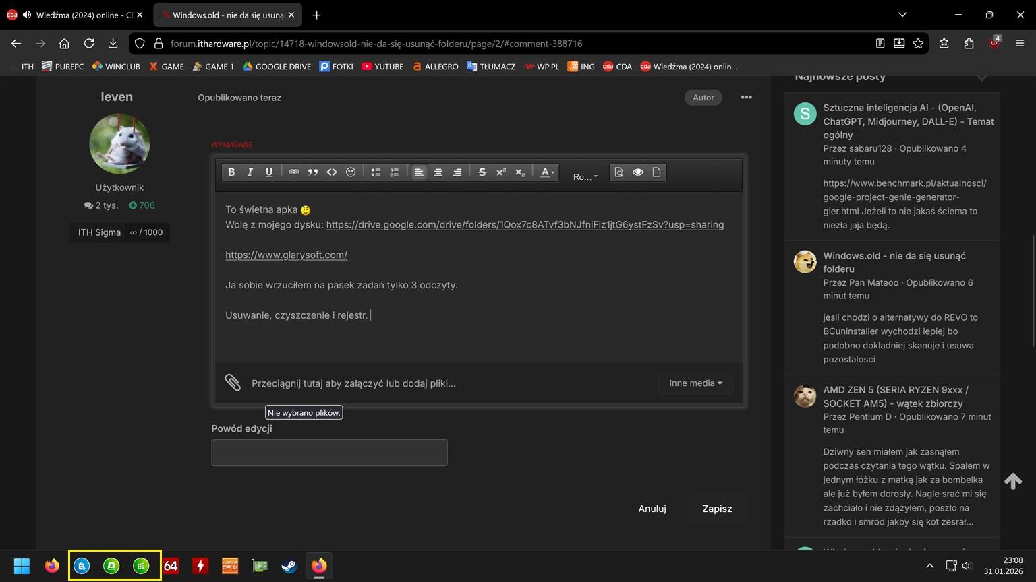Screen dimensions: 1036x582
Task: Insert a code snippet
Action: point(331,172)
